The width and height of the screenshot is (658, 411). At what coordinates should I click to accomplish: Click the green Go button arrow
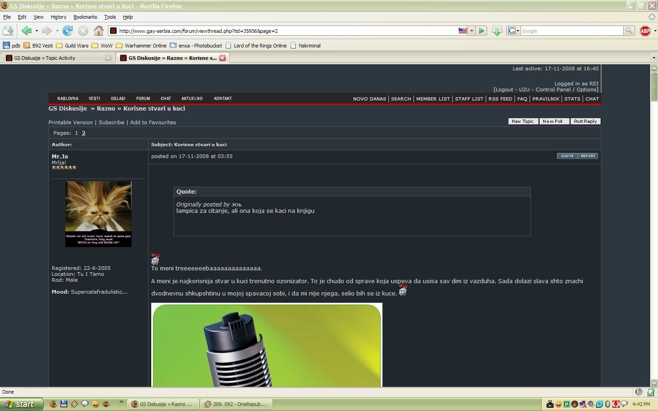pyautogui.click(x=482, y=31)
